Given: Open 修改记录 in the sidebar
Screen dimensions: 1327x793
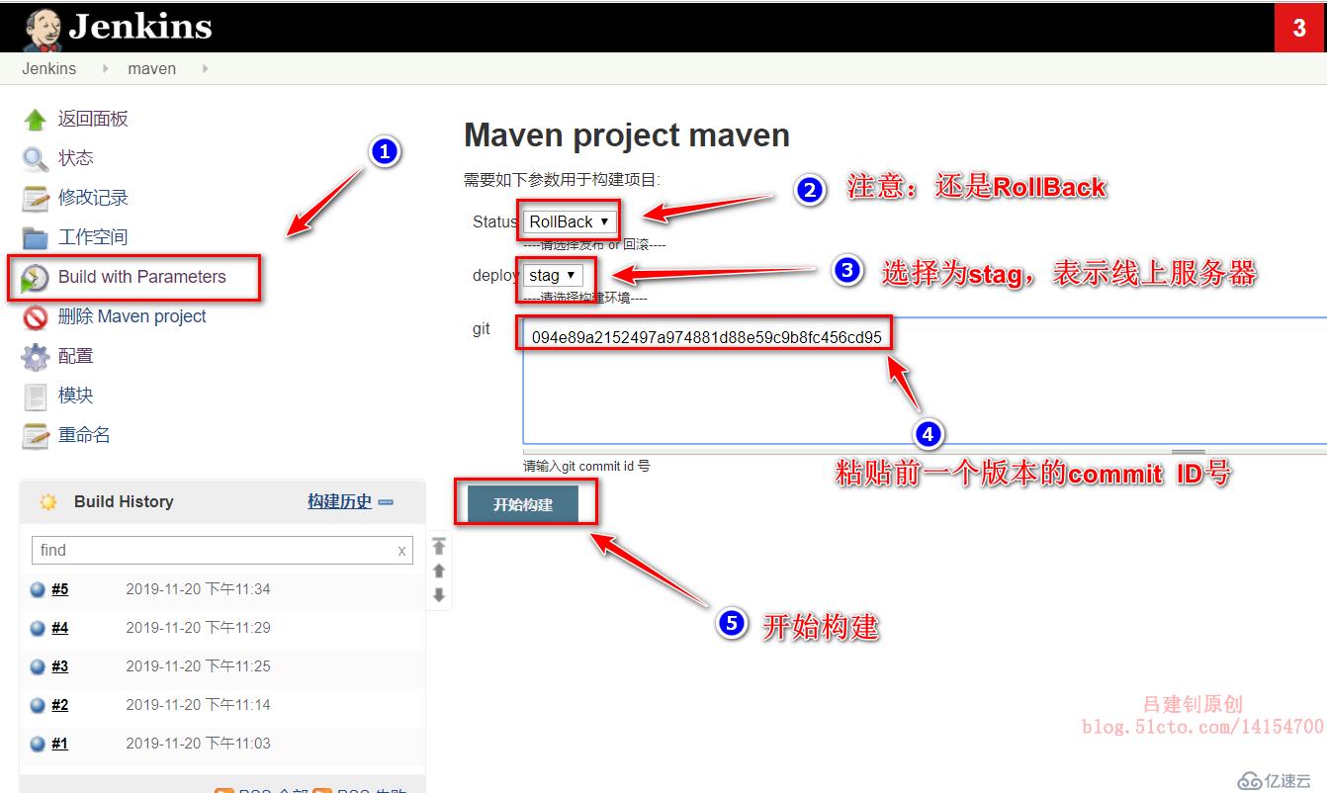Looking at the screenshot, I should tap(93, 198).
